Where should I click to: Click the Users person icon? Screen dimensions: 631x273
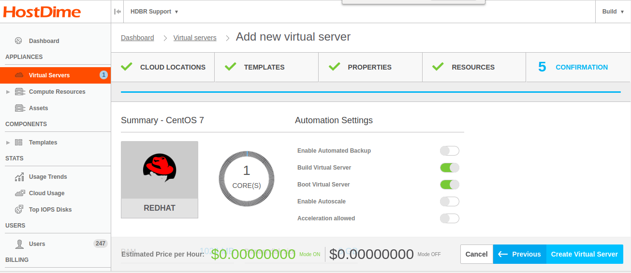pos(19,244)
